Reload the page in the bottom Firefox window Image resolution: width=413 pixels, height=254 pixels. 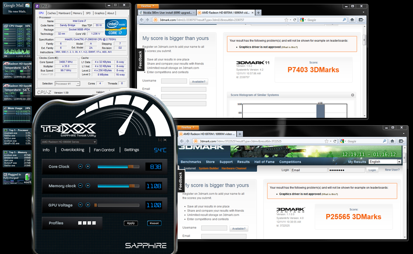[x=335, y=141]
